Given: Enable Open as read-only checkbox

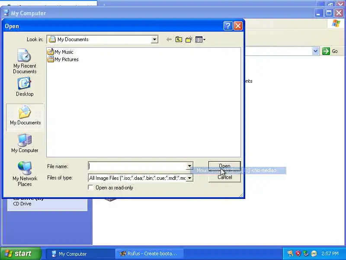Looking at the screenshot, I should click(x=90, y=188).
